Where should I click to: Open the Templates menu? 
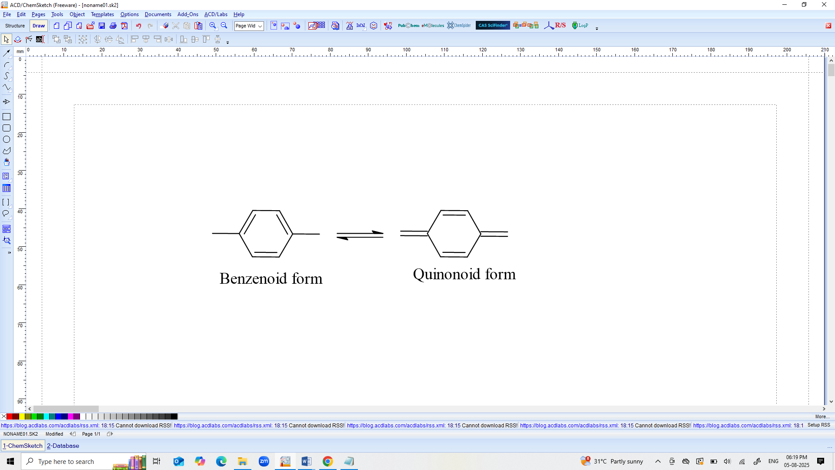point(102,14)
